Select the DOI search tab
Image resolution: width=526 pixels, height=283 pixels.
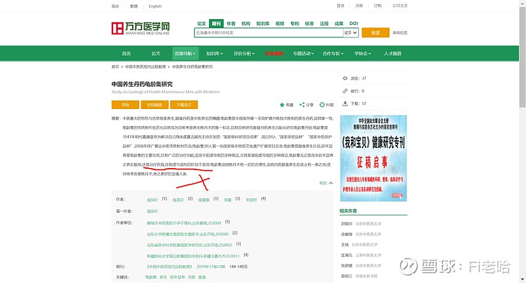click(354, 24)
